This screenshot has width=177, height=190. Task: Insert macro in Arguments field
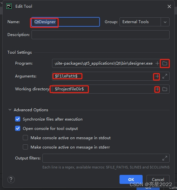tap(157, 76)
